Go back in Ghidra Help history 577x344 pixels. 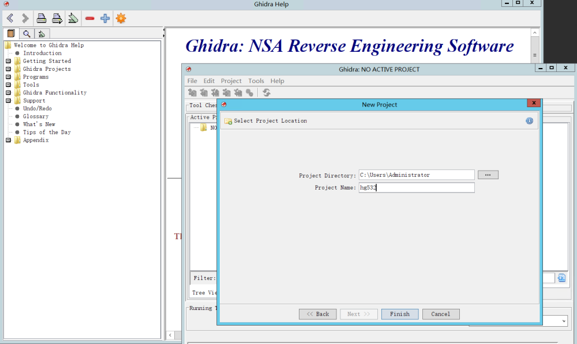10,18
